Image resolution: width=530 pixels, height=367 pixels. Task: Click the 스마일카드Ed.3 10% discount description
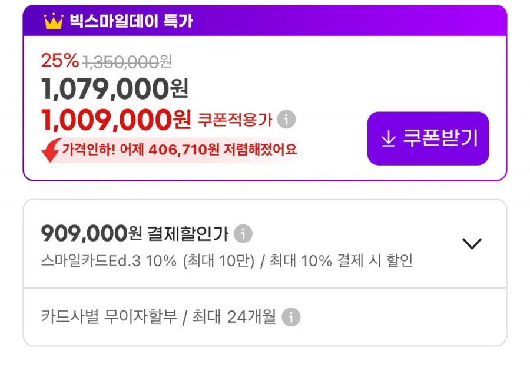tap(227, 261)
